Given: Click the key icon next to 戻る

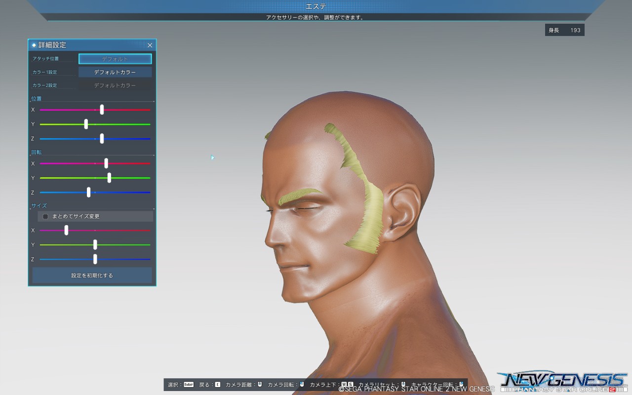Looking at the screenshot, I should coord(218,384).
